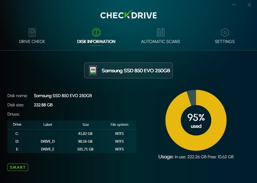Click the DRIVE_D label cell
The height and width of the screenshot is (183, 257).
click(48, 141)
